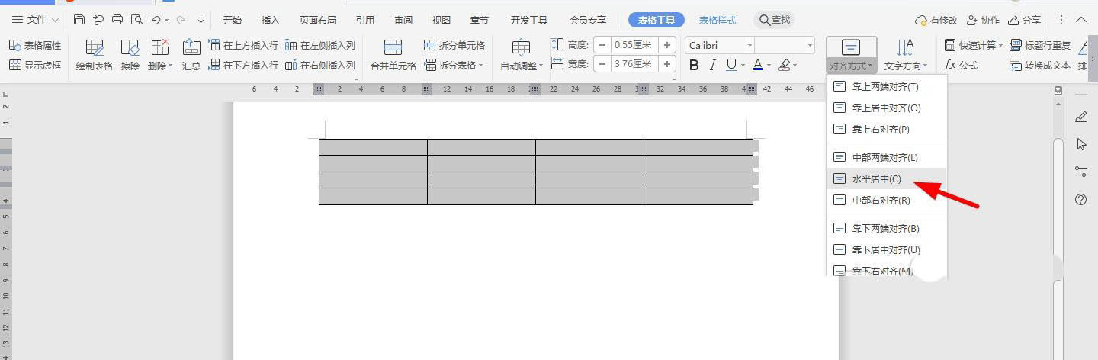This screenshot has height=360, width=1098.
Task: Toggle 显示虚框 gridline display
Action: point(35,66)
